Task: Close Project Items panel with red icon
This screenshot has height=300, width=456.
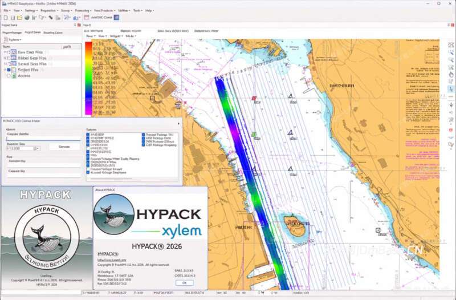Action: [x=79, y=25]
